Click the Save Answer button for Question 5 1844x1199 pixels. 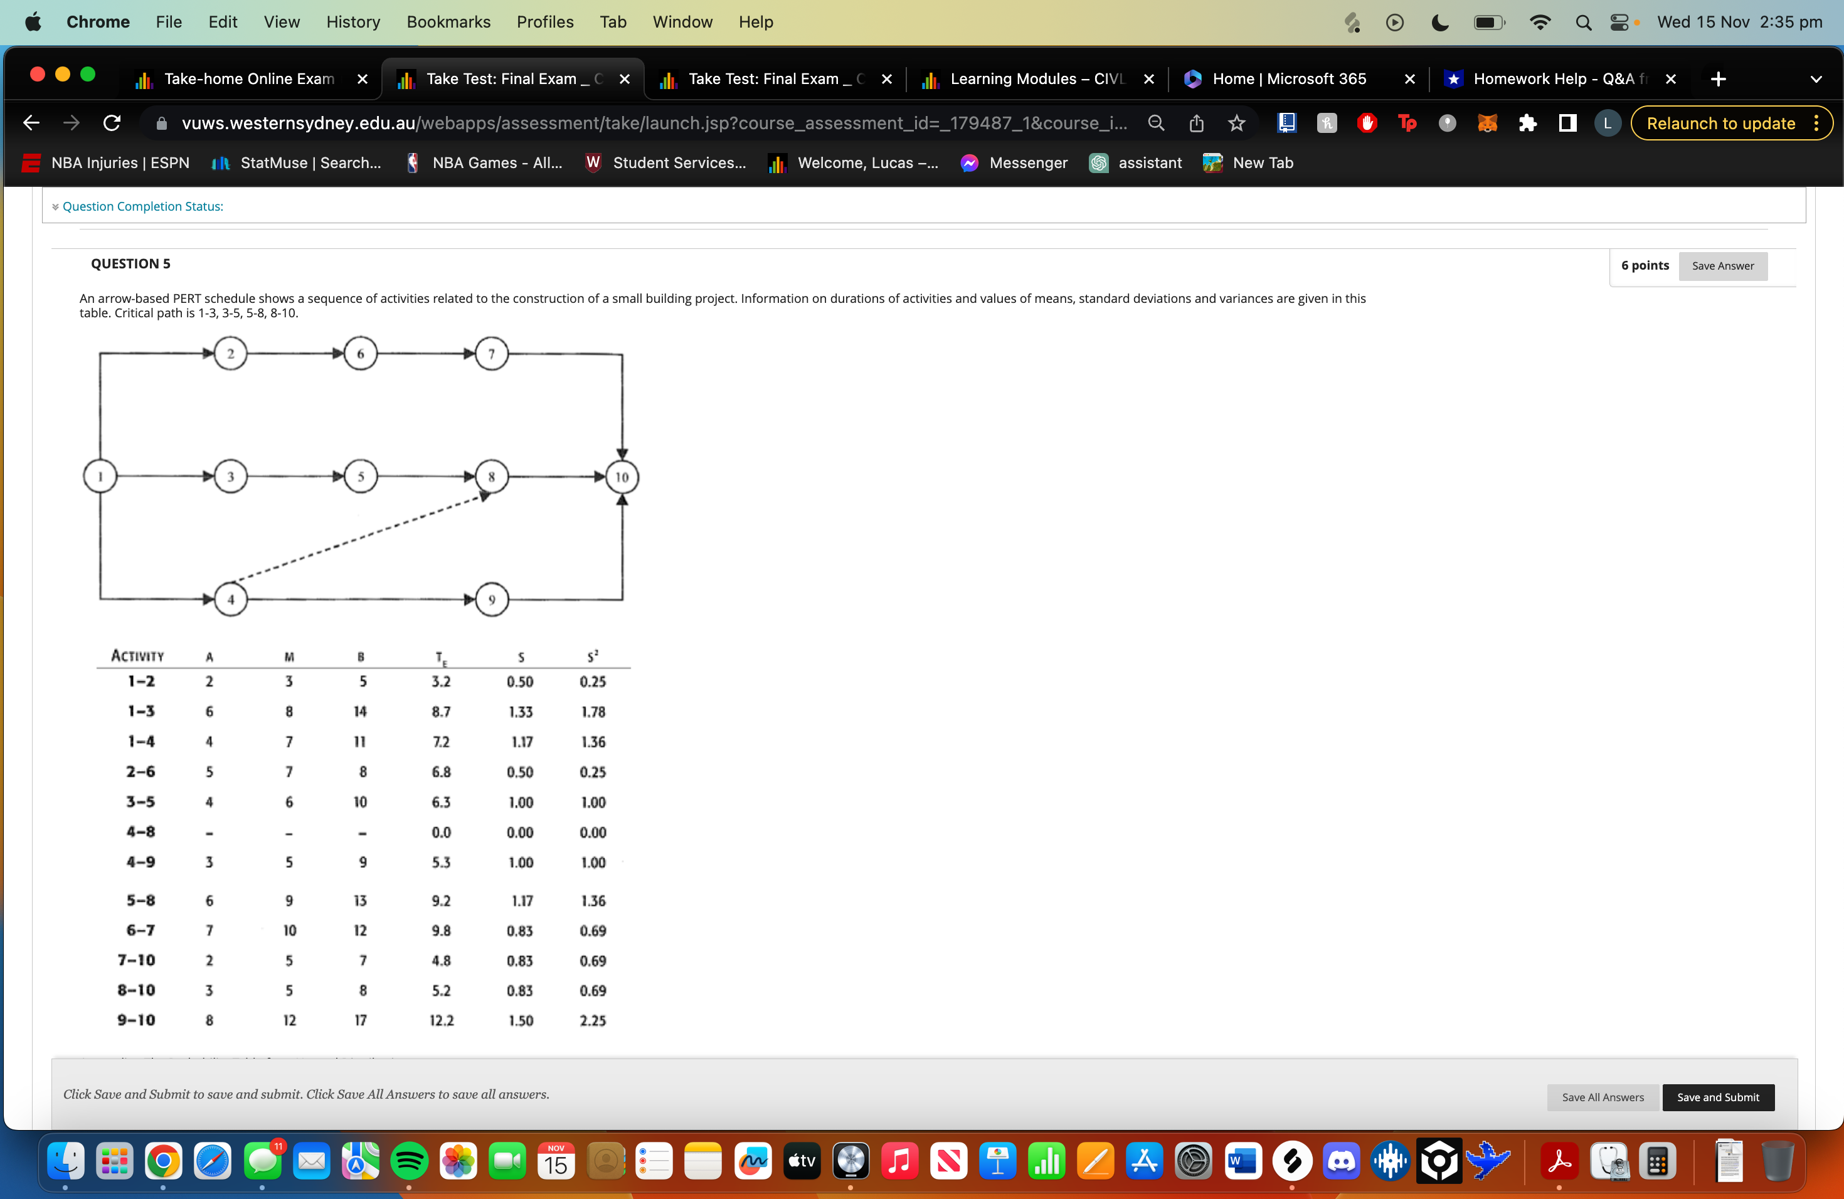[x=1722, y=266]
